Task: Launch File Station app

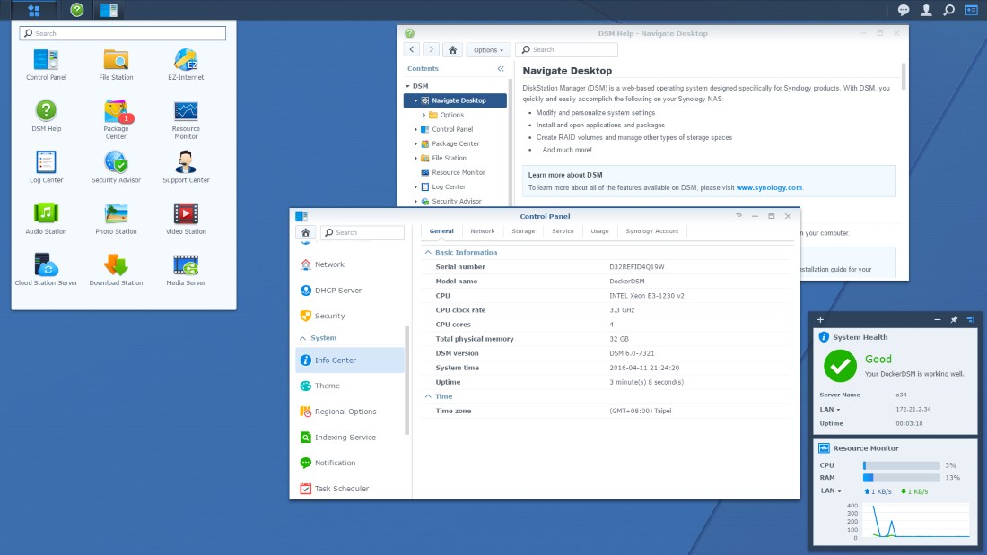Action: pyautogui.click(x=116, y=65)
